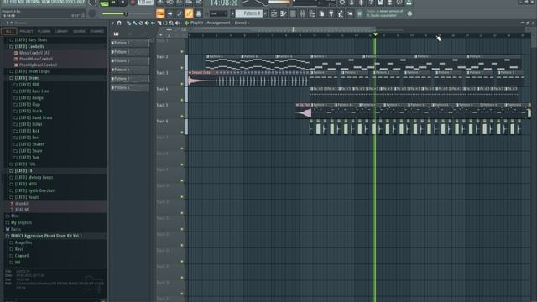This screenshot has height=302, width=537.
Task: Click the save project disk icon
Action: [x=380, y=3]
